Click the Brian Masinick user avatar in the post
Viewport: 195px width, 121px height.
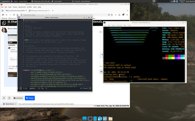click(4, 30)
